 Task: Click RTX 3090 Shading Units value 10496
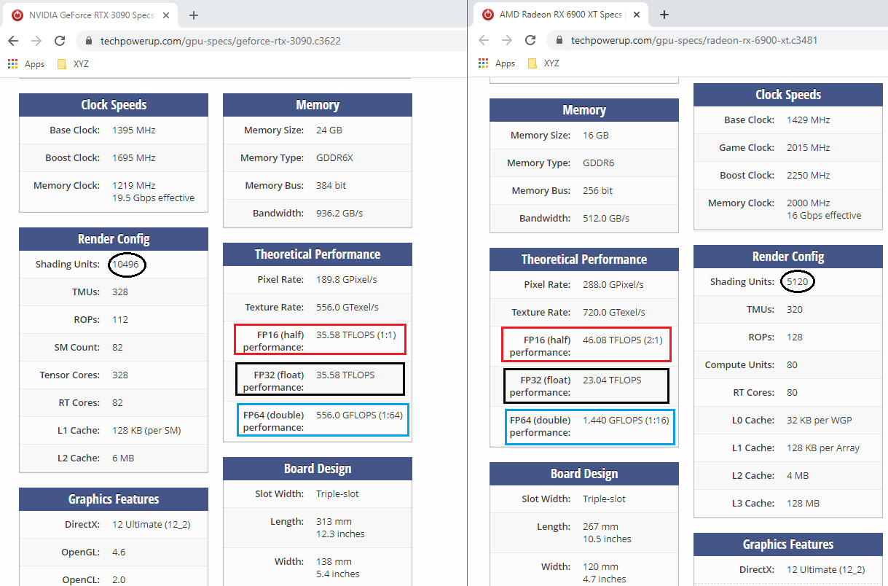click(125, 264)
